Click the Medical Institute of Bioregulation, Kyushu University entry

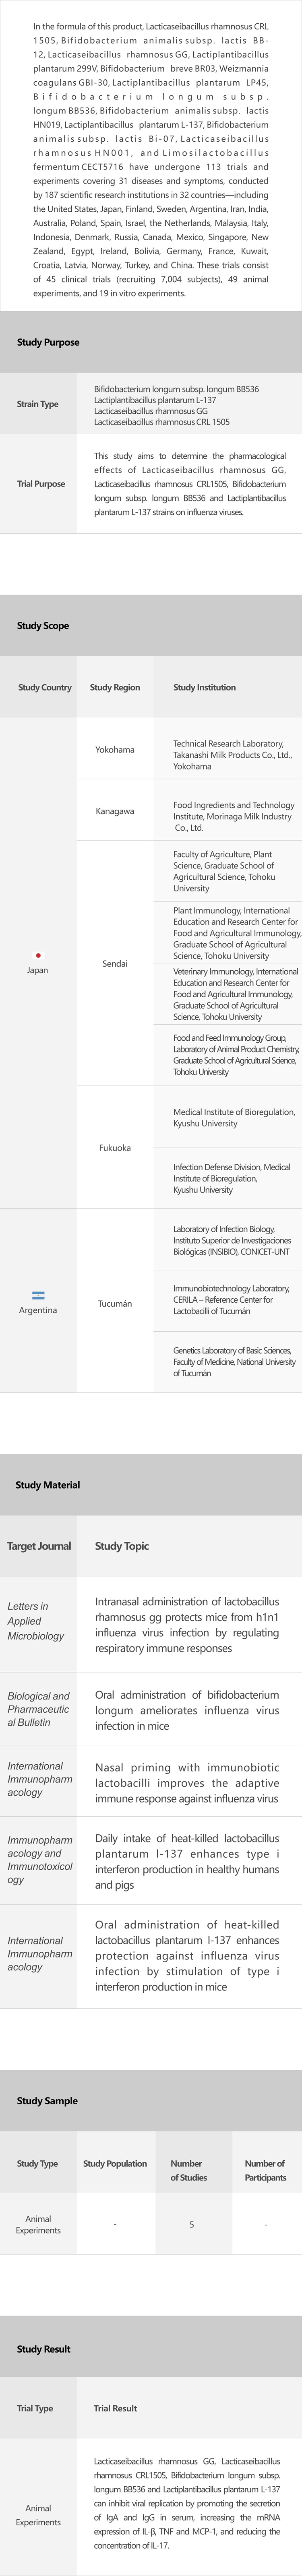(x=234, y=1118)
